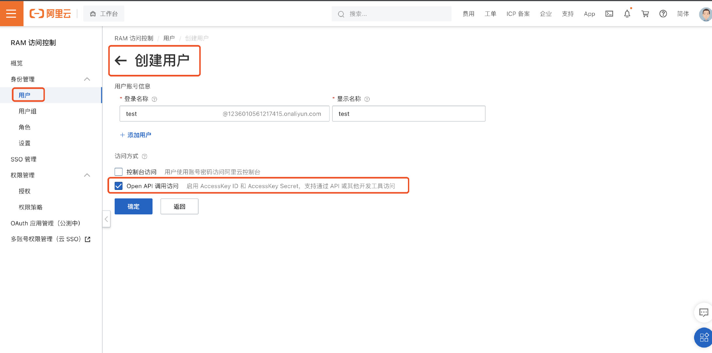The width and height of the screenshot is (712, 353).
Task: Disable the Open API 调用访问 checkbox
Action: [x=118, y=186]
